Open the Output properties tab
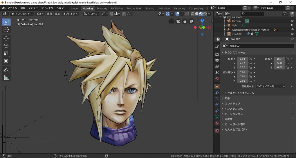 [217, 60]
